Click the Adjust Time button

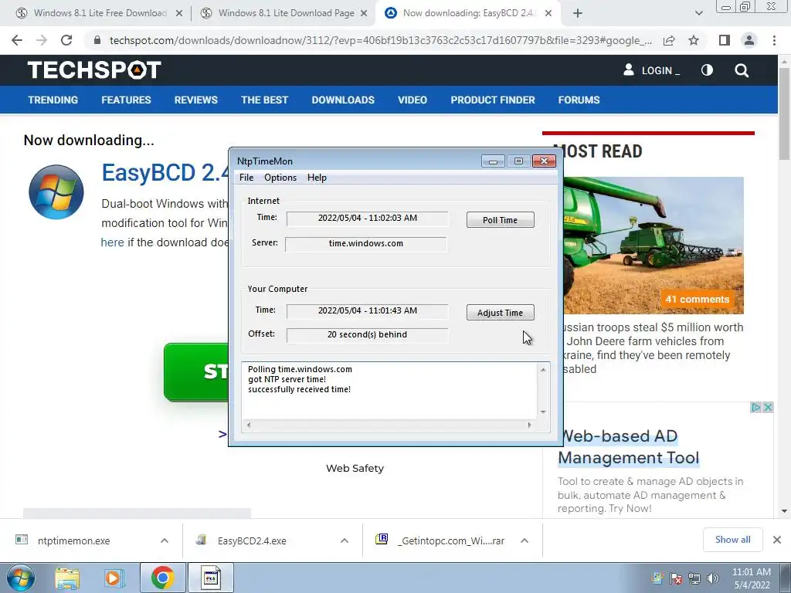pos(500,313)
